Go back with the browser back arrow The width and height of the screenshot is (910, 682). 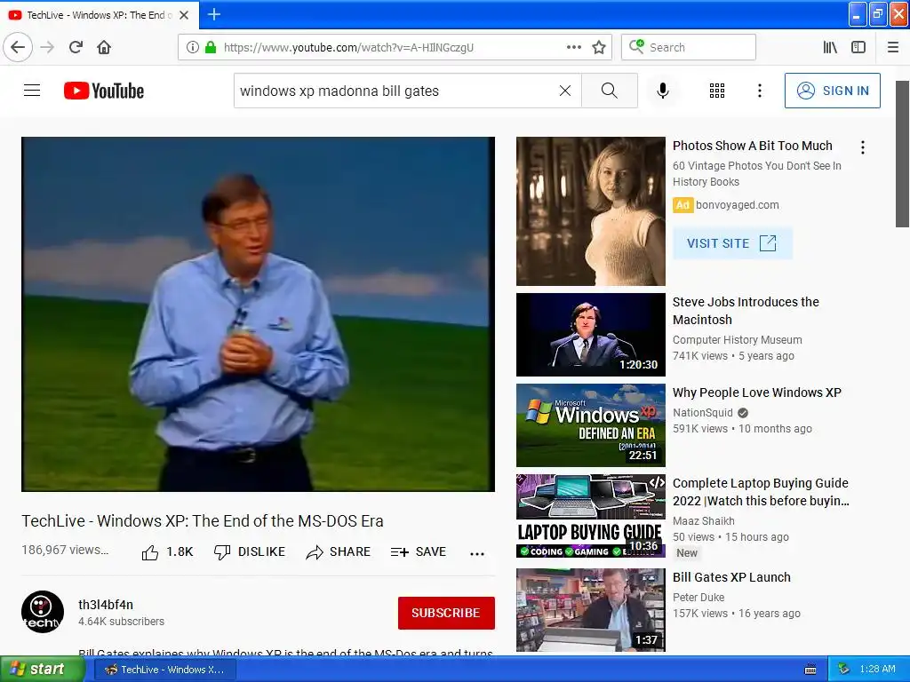tap(18, 47)
